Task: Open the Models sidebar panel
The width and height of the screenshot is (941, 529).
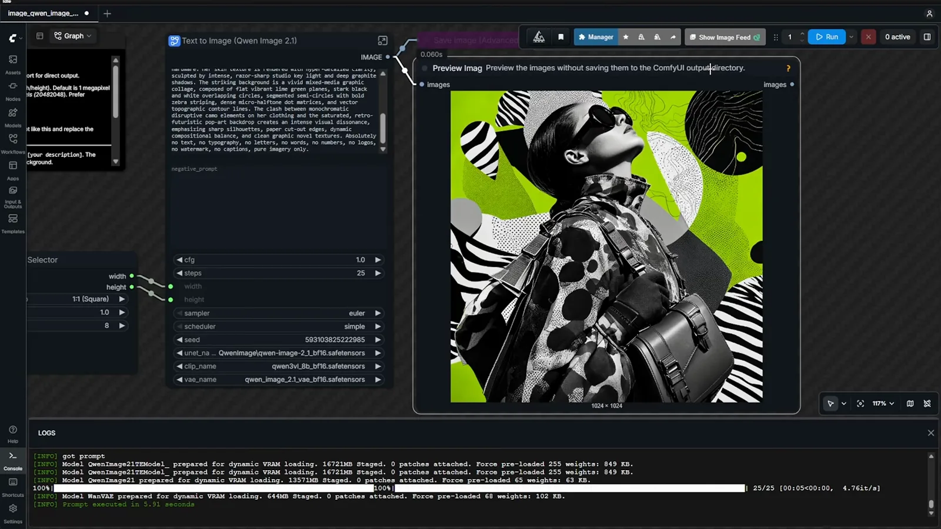Action: tap(13, 117)
